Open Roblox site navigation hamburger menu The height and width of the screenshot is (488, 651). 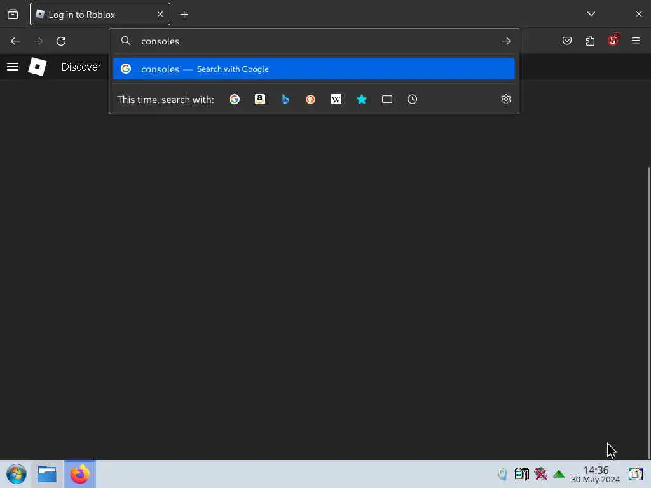13,67
